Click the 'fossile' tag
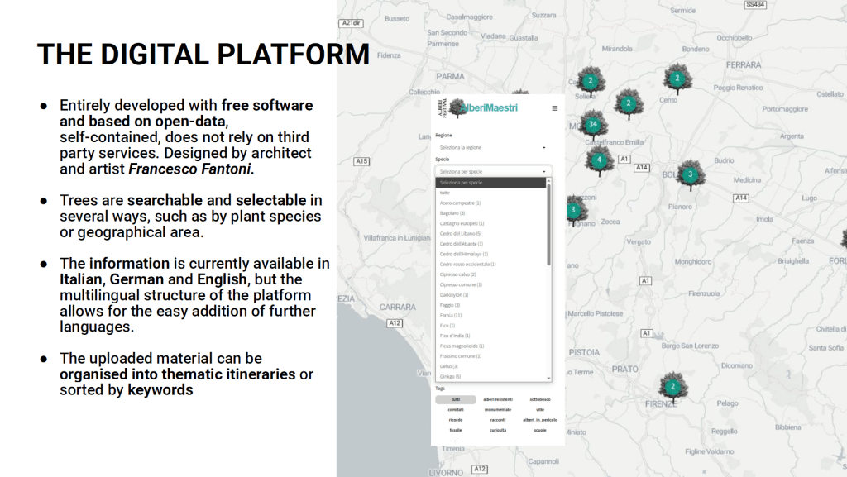 click(456, 430)
